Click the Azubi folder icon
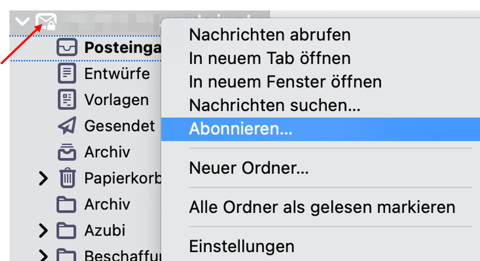Screen dimensions: 480x261 pyautogui.click(x=66, y=231)
